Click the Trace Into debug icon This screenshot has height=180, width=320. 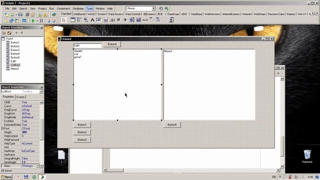tap(49, 21)
